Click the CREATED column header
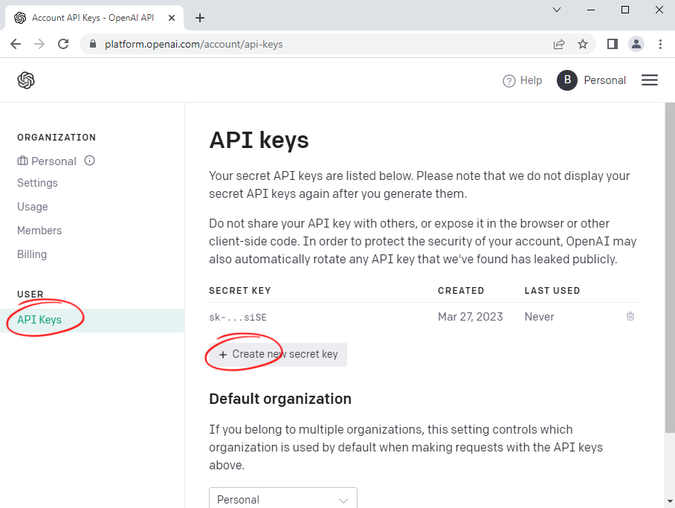This screenshot has width=675, height=508. click(x=461, y=291)
